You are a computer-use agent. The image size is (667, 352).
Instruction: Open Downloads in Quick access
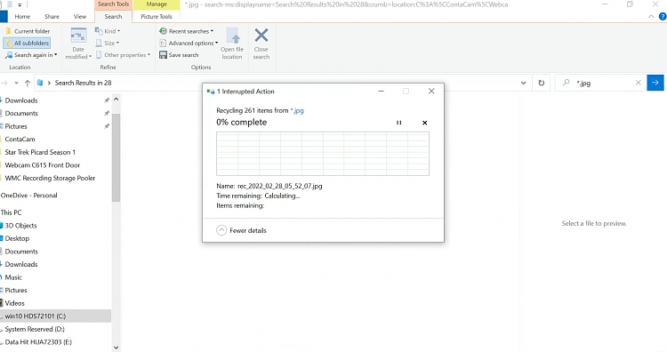pos(21,100)
